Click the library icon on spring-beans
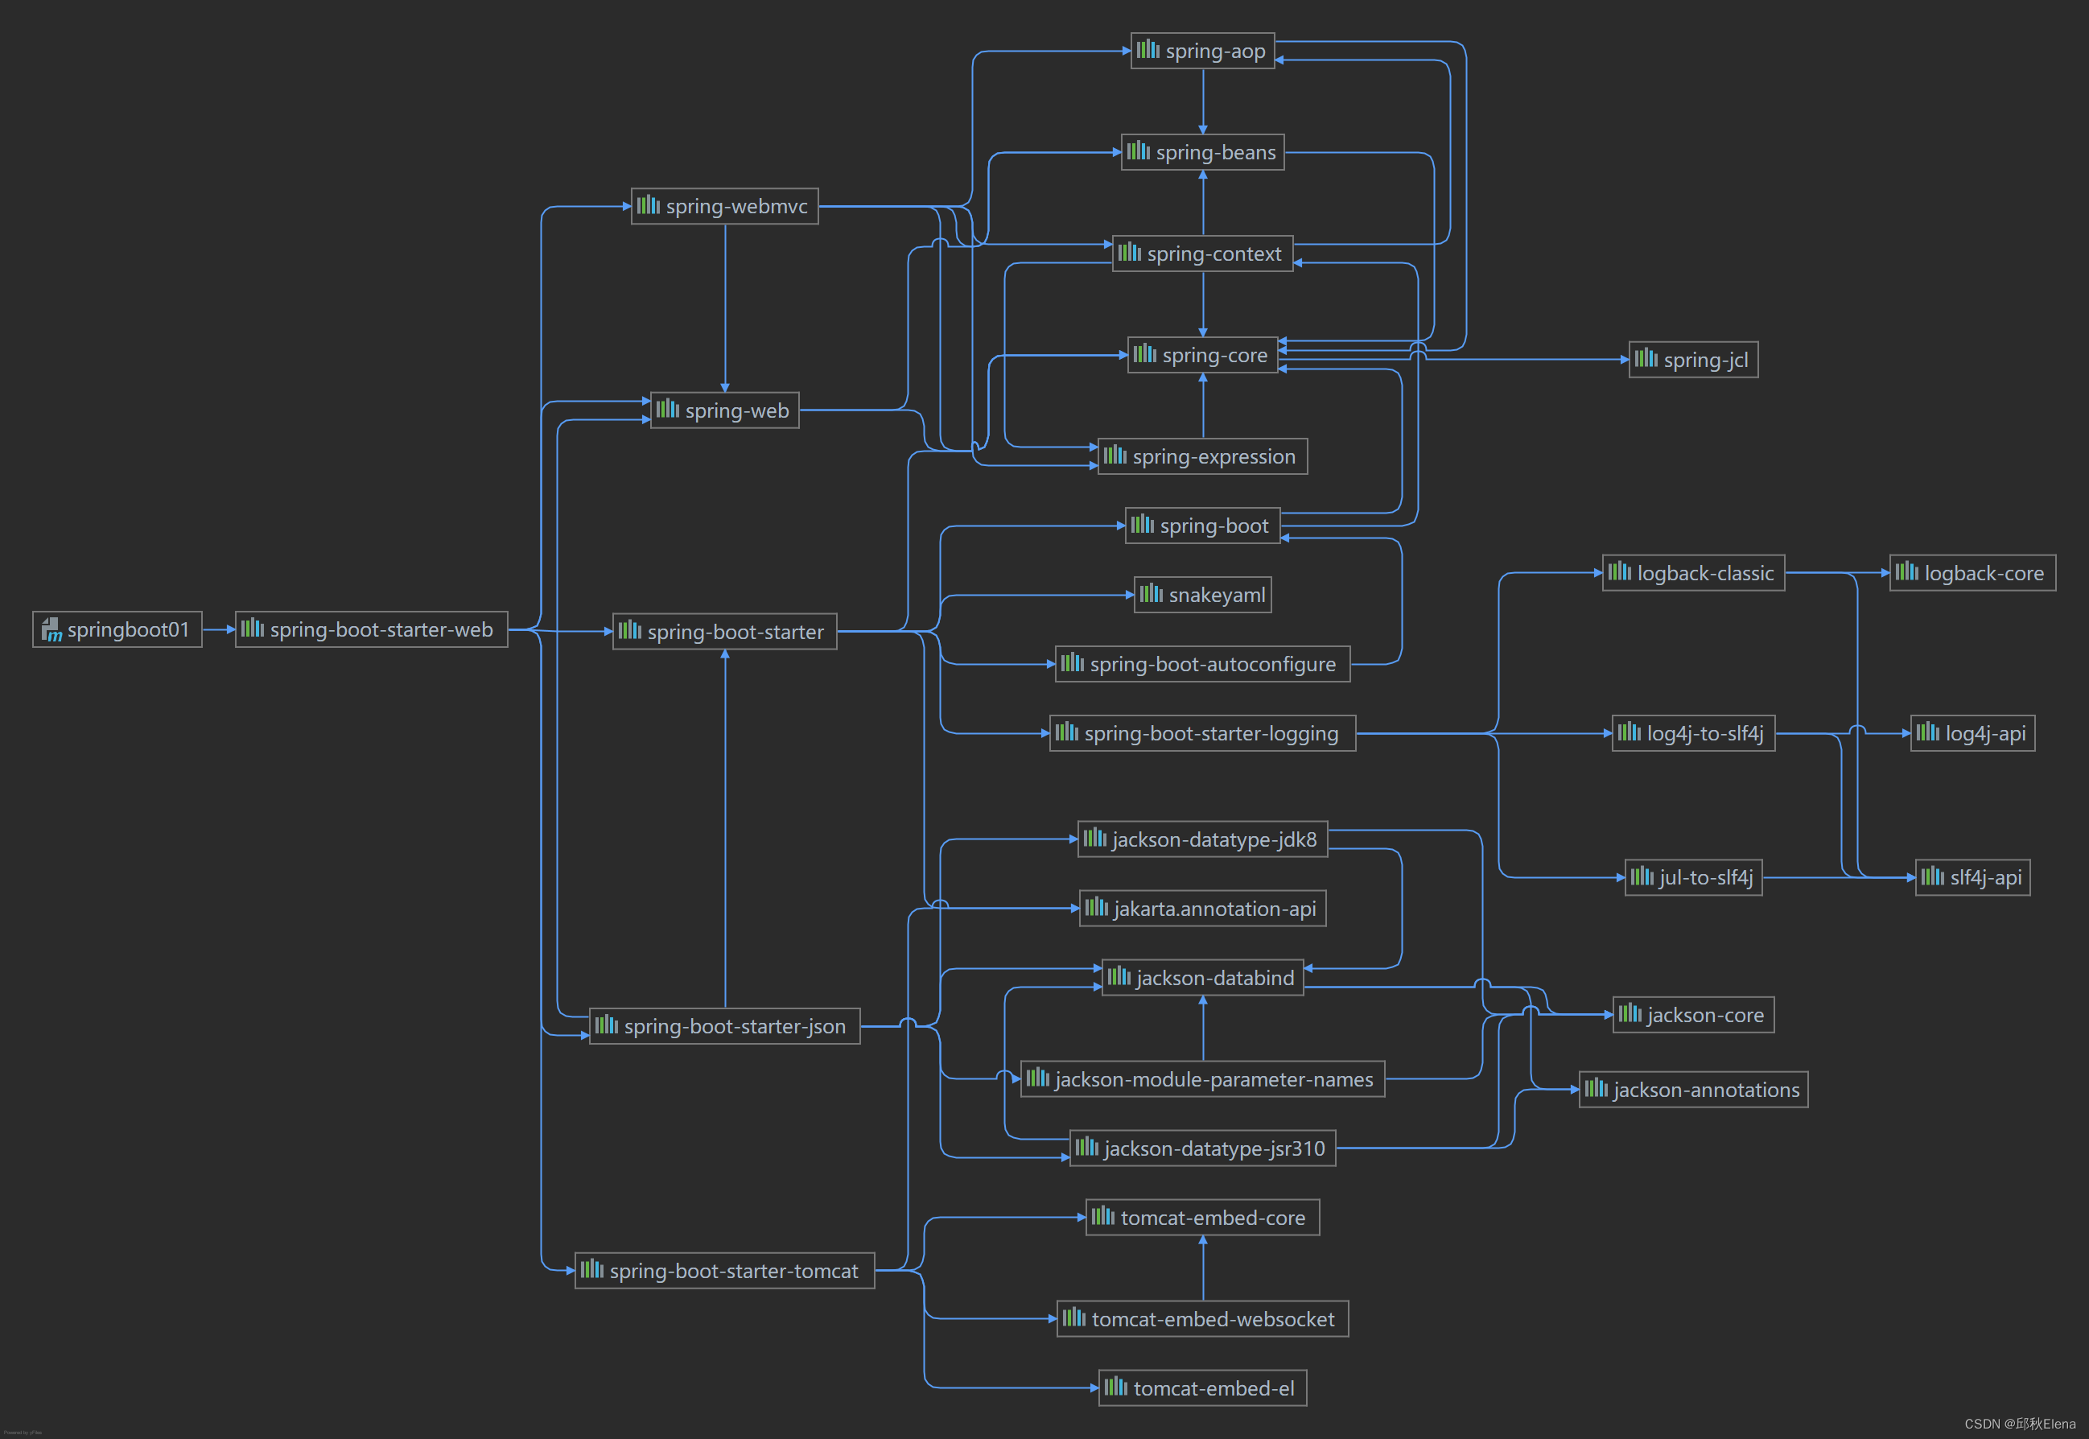Image resolution: width=2089 pixels, height=1439 pixels. (1138, 150)
